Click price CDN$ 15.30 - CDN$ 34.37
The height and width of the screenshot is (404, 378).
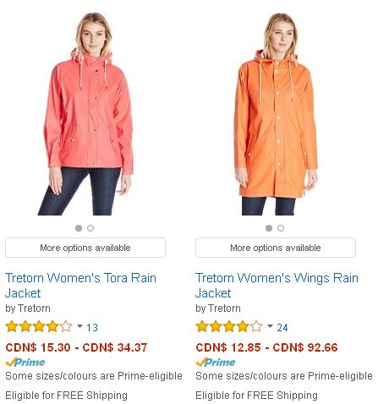76,347
